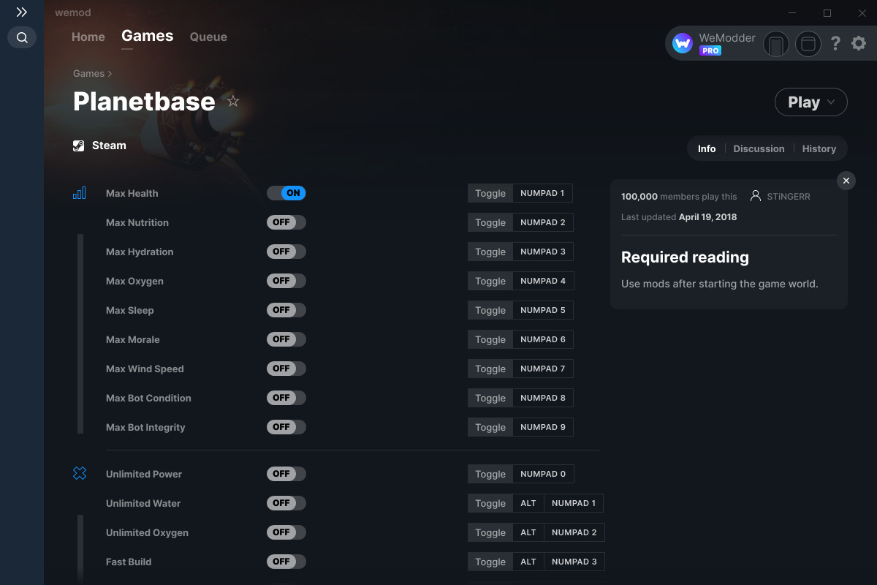This screenshot has width=877, height=585.
Task: Click Toggle button for Max Hydration
Action: pyautogui.click(x=490, y=252)
